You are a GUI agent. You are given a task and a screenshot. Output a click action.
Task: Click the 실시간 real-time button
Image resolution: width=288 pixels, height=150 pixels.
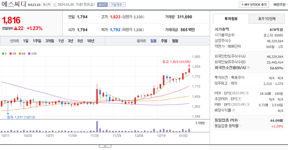(x=102, y=4)
